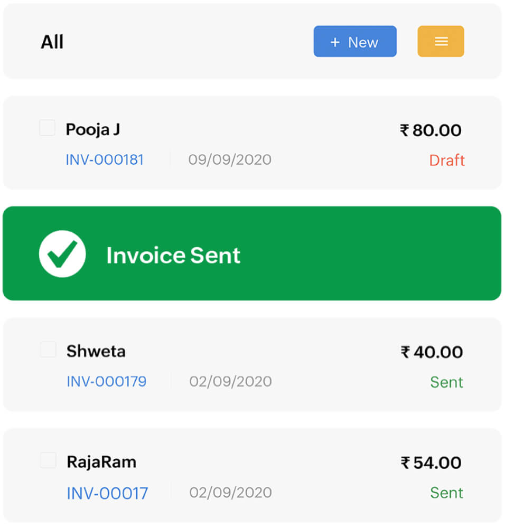Viewport: 523px width, 528px height.
Task: Click the yellow hamburger menu icon
Action: tap(441, 41)
